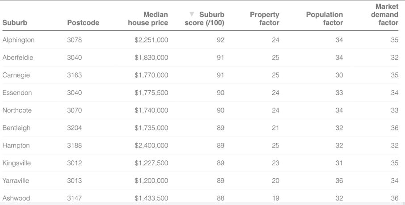Image resolution: width=405 pixels, height=205 pixels.
Task: Sort by Property factor column
Action: [264, 19]
